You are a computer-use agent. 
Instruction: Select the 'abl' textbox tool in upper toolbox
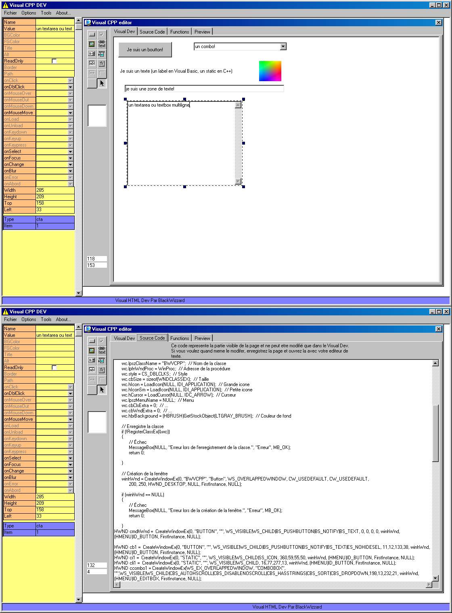click(x=92, y=63)
